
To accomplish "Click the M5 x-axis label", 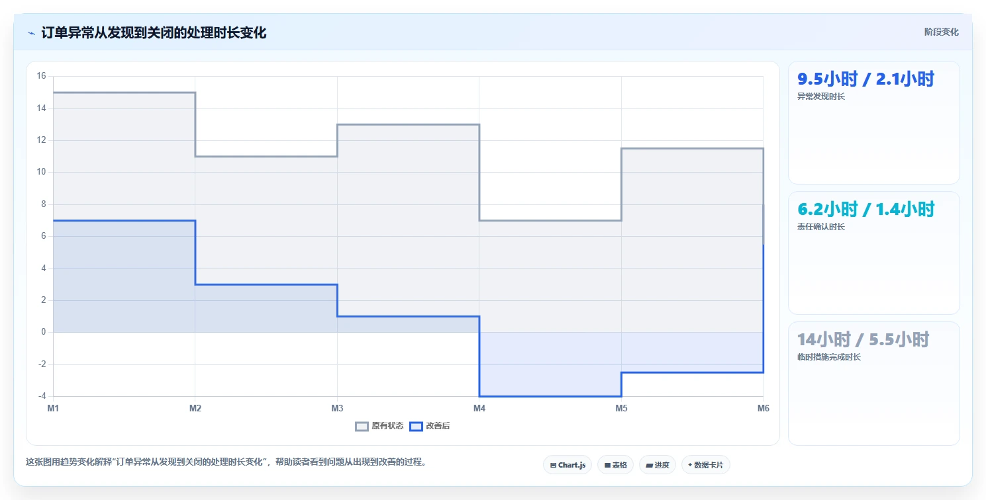I will [x=621, y=409].
